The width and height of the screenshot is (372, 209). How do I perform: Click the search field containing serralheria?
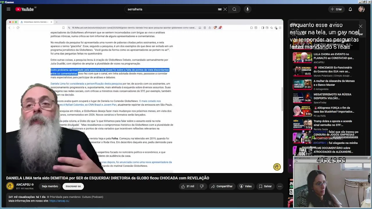171,9
